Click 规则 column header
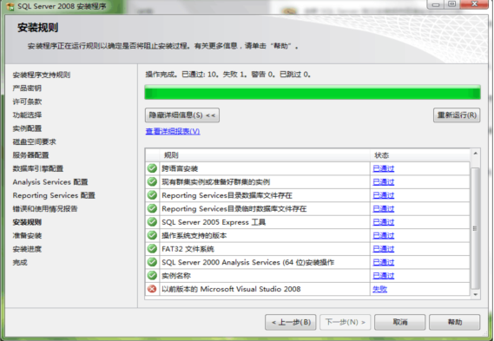Screen dimensions: 494x341 click(x=265, y=155)
